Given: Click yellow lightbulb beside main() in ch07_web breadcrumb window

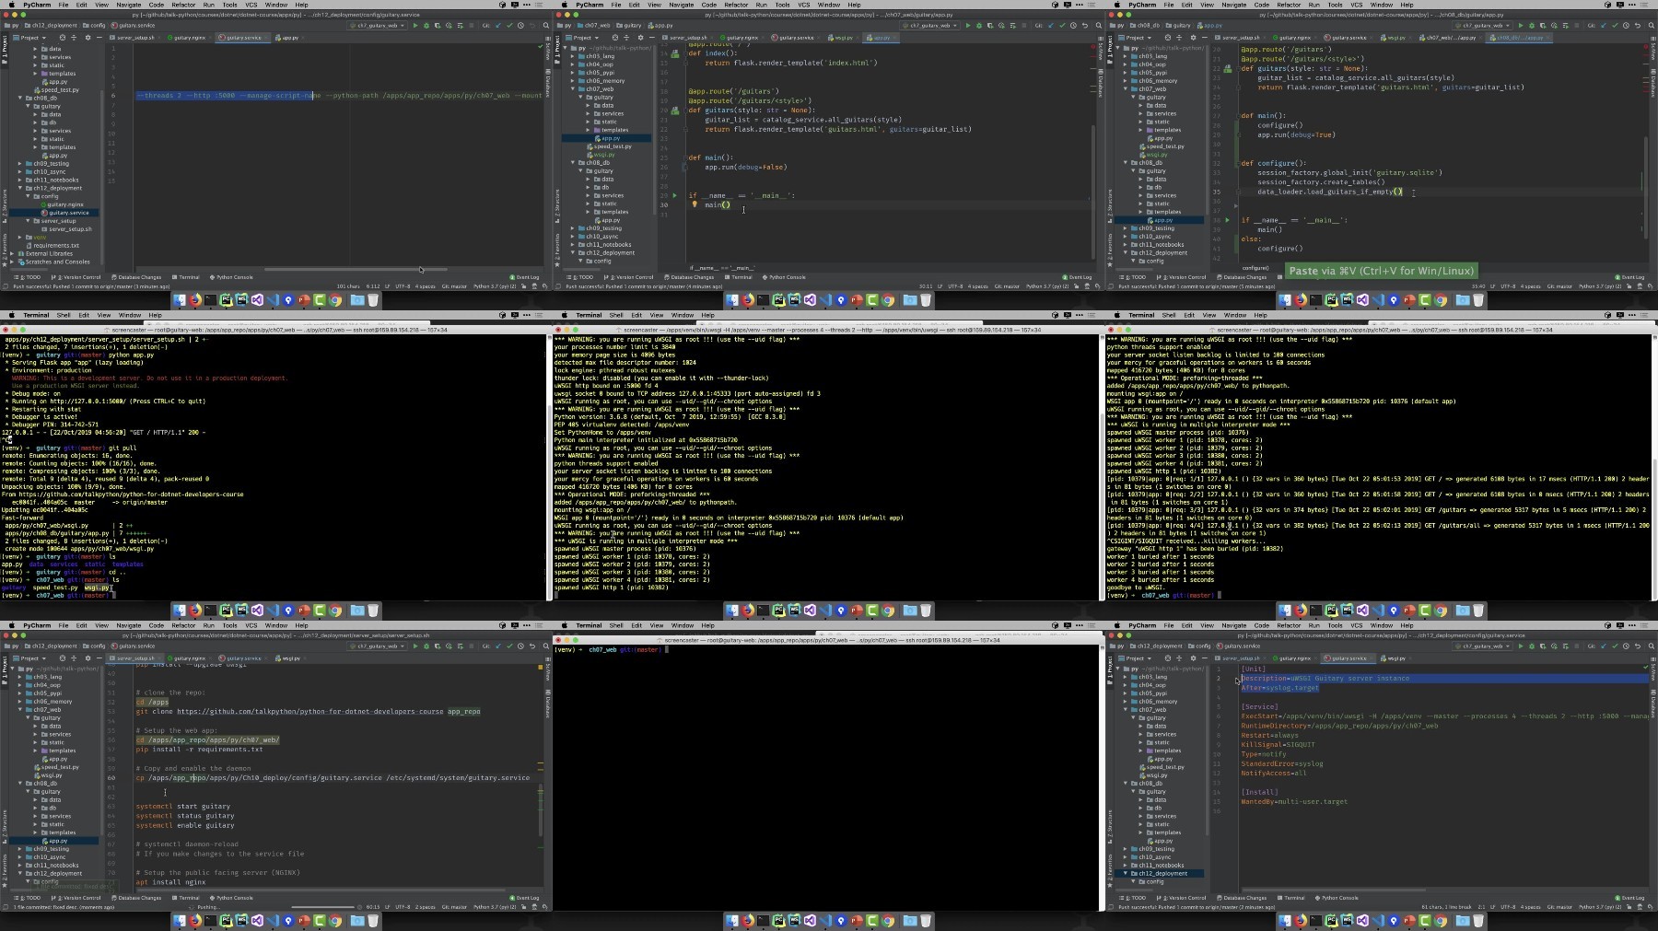Looking at the screenshot, I should click(x=695, y=204).
